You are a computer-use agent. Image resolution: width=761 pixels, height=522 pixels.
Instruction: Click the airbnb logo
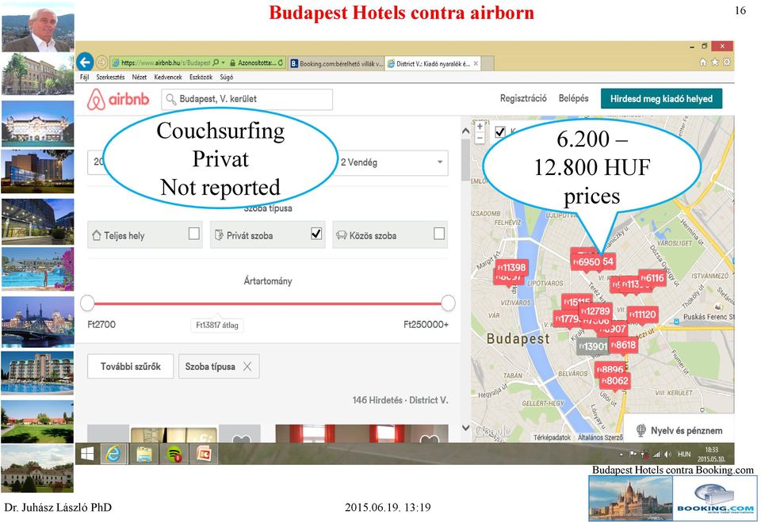point(118,100)
